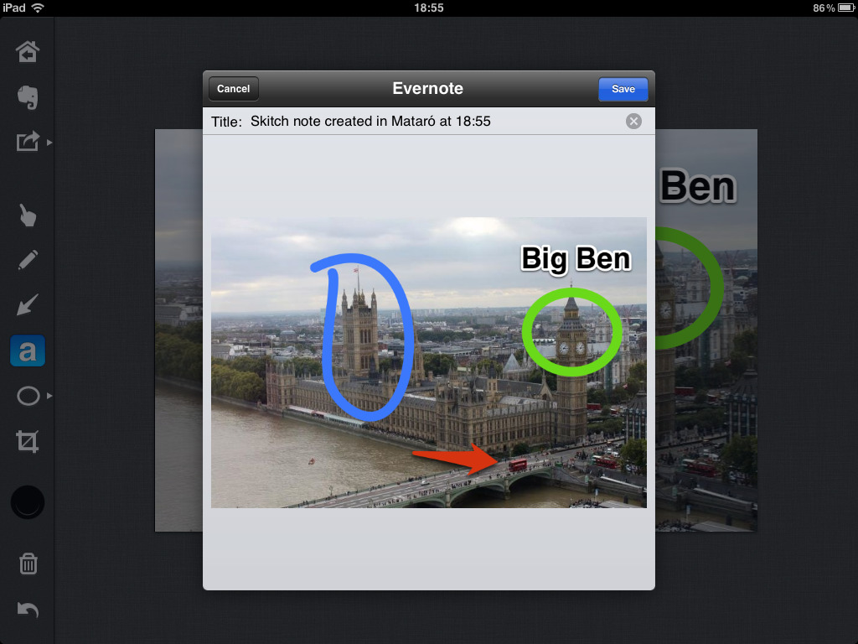This screenshot has width=858, height=644.
Task: Select the Pencil drawing tool
Action: (28, 261)
